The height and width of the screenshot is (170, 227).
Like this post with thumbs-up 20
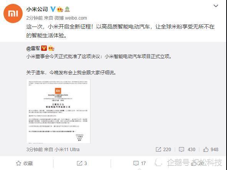point(197,163)
